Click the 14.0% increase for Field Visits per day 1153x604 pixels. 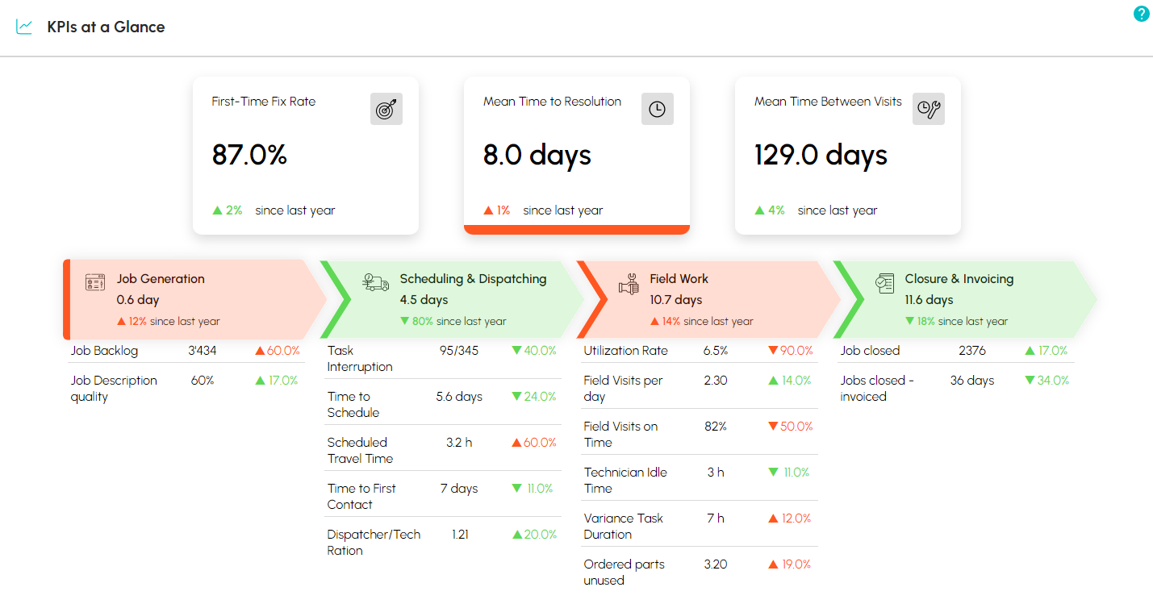pyautogui.click(x=790, y=381)
